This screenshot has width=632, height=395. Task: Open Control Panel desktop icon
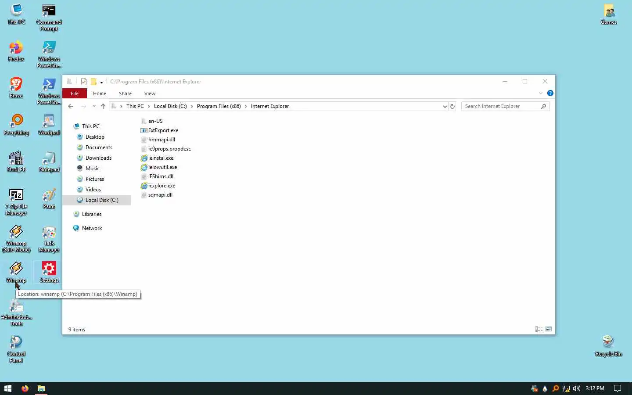[16, 349]
